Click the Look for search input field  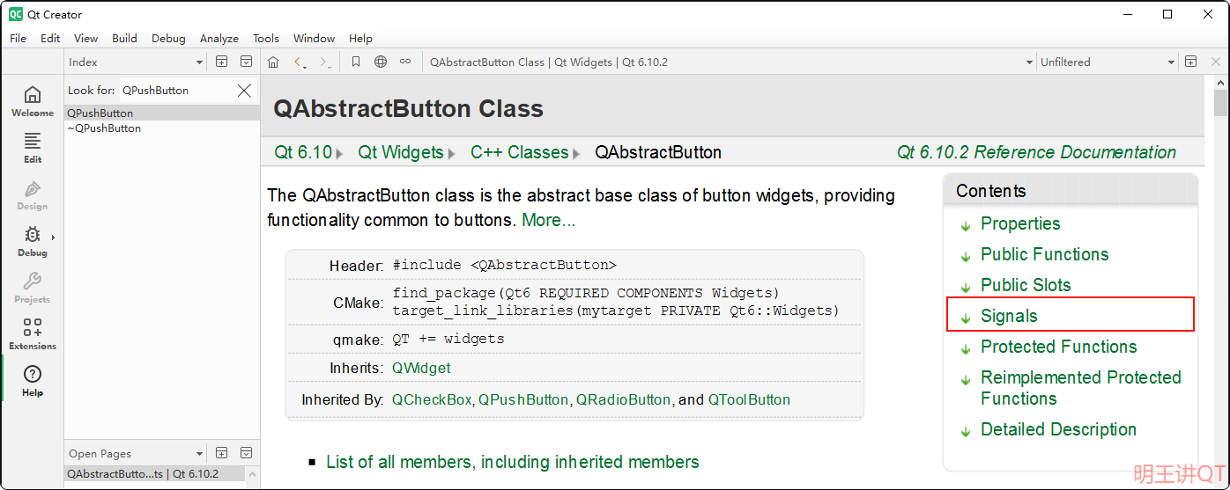coord(177,91)
